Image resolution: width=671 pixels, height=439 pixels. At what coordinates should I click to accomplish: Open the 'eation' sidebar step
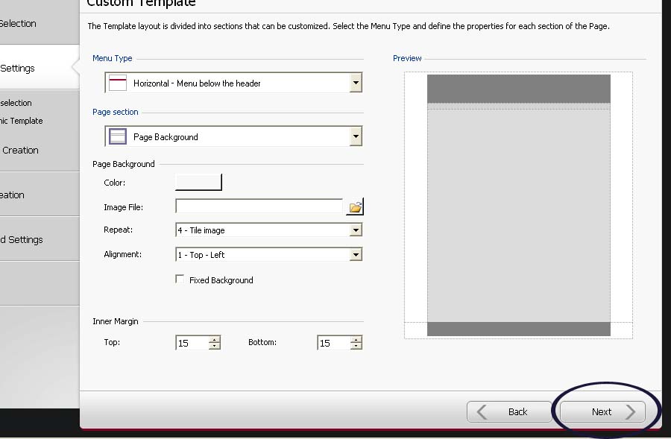click(x=40, y=195)
